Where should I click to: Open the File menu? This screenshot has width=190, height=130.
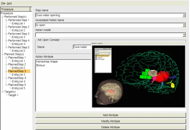pos(3,3)
